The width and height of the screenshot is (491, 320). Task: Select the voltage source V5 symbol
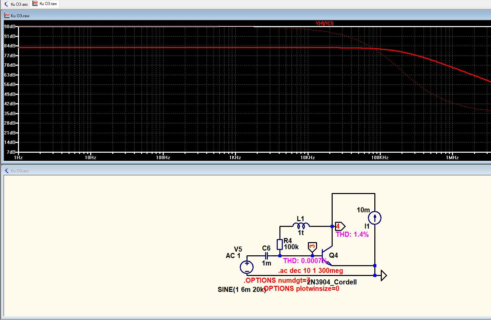(247, 267)
